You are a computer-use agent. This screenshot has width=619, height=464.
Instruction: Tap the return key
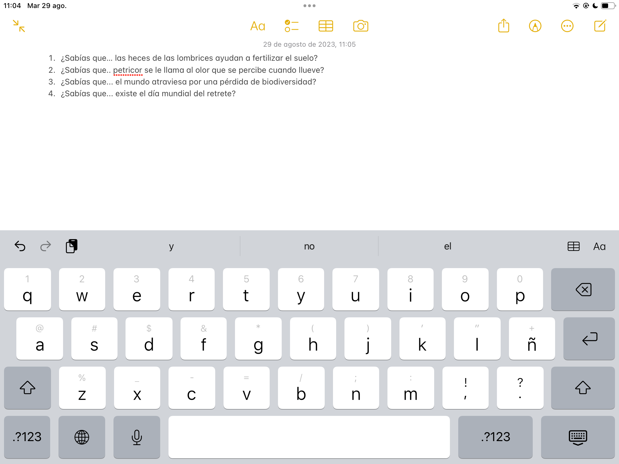pos(589,339)
